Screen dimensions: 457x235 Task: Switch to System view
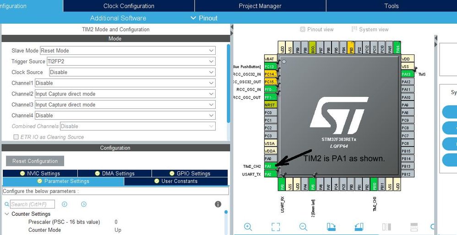(x=370, y=29)
